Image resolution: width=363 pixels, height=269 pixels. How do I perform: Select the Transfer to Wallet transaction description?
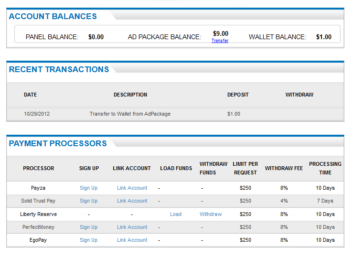coord(130,114)
